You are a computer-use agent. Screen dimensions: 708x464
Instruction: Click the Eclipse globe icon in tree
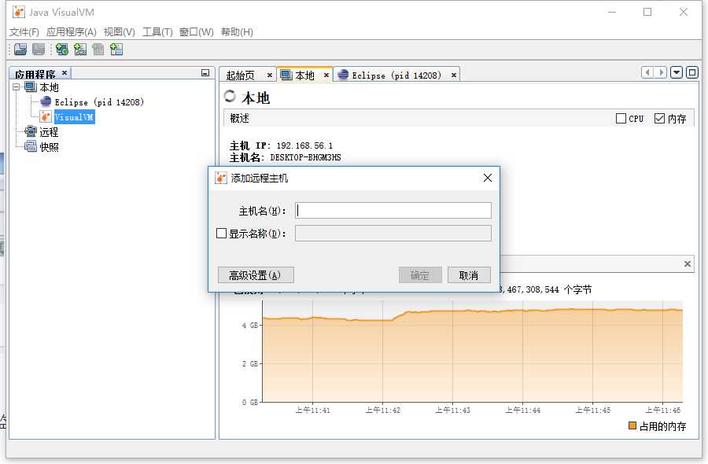click(x=46, y=101)
